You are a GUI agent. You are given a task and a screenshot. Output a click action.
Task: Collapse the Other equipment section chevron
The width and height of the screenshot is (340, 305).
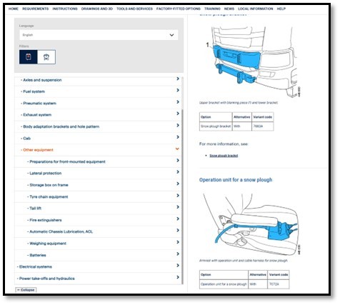pyautogui.click(x=177, y=149)
